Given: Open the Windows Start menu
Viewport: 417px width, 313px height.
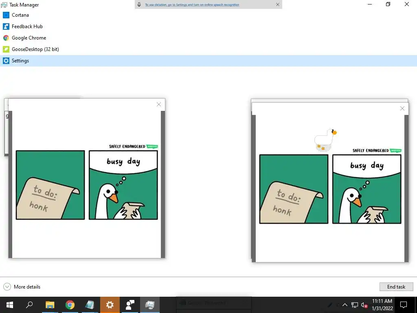Looking at the screenshot, I should click(10, 305).
